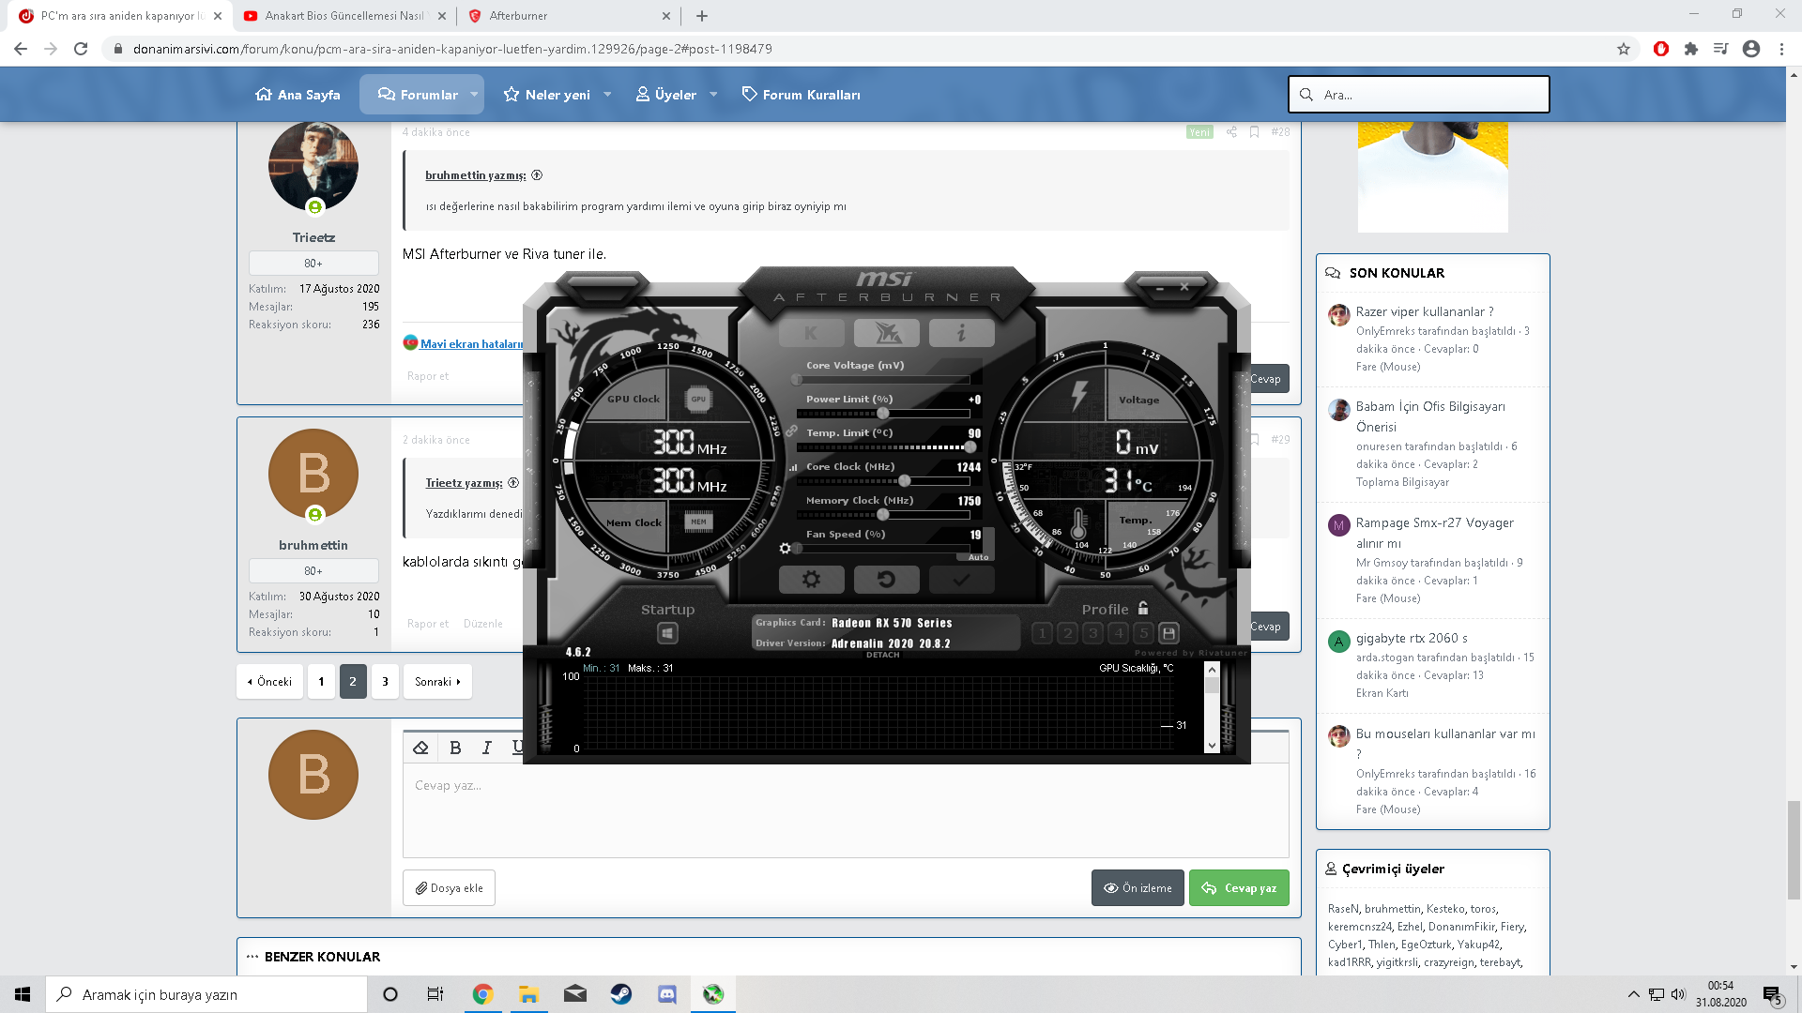Reset Afterburner settings to defaults
Viewport: 1802px width, 1013px height.
click(x=886, y=580)
